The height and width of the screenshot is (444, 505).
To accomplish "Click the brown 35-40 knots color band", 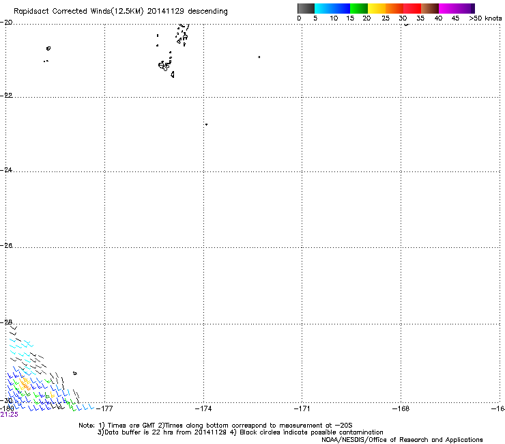I will tap(430, 8).
